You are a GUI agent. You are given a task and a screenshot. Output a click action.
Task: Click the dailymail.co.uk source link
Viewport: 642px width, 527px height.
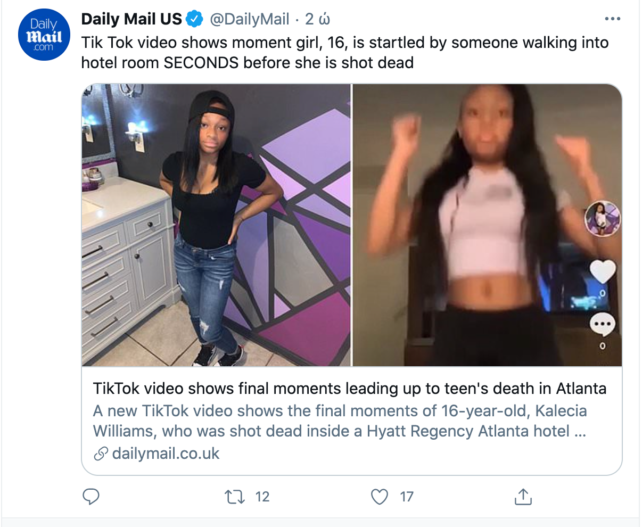point(166,454)
